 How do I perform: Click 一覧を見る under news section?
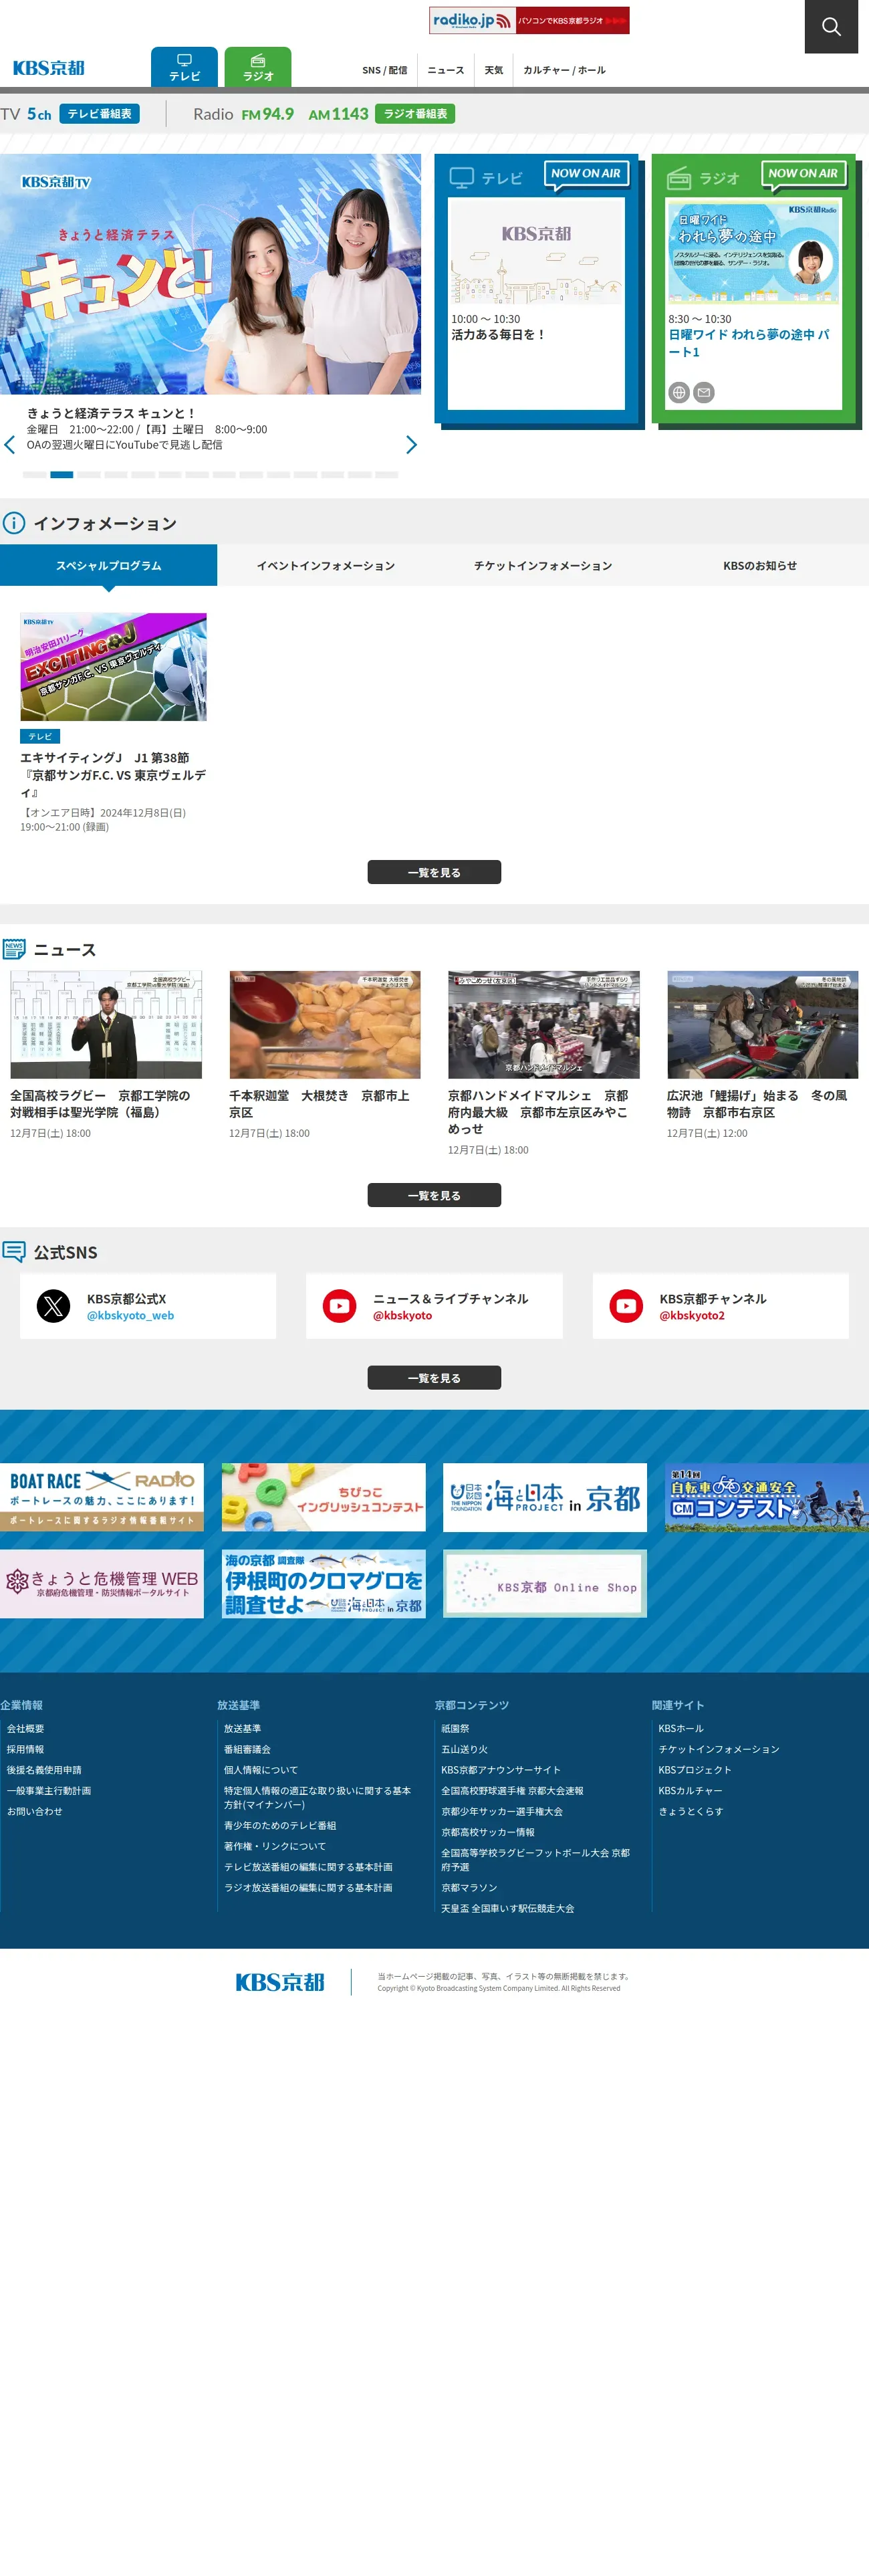click(434, 1195)
